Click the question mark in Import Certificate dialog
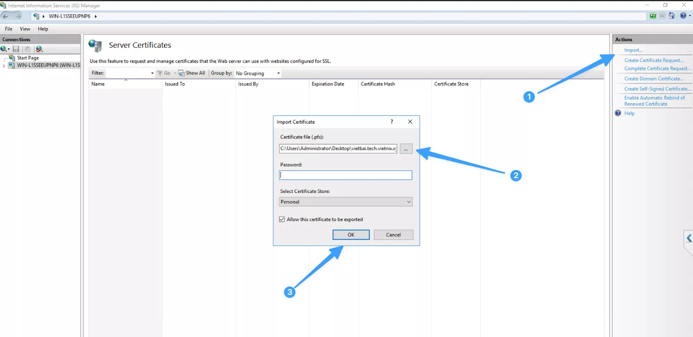 (392, 122)
